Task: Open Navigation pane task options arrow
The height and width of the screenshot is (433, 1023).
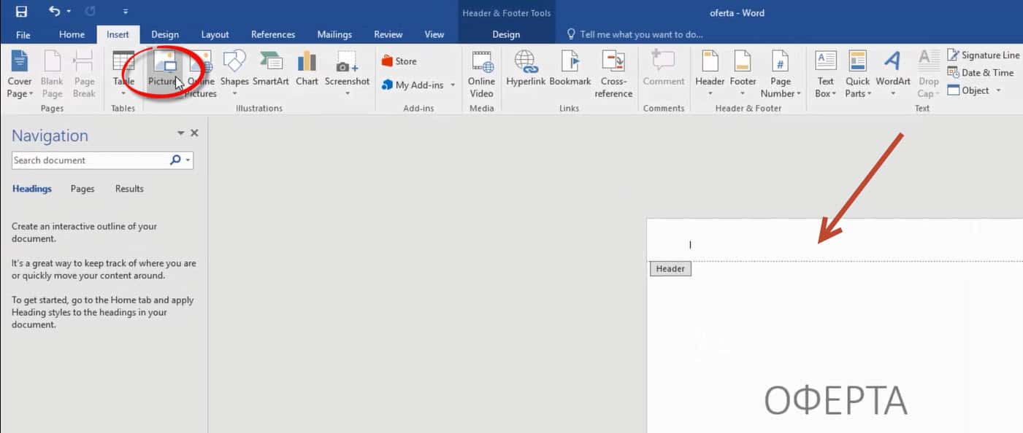Action: pos(181,133)
